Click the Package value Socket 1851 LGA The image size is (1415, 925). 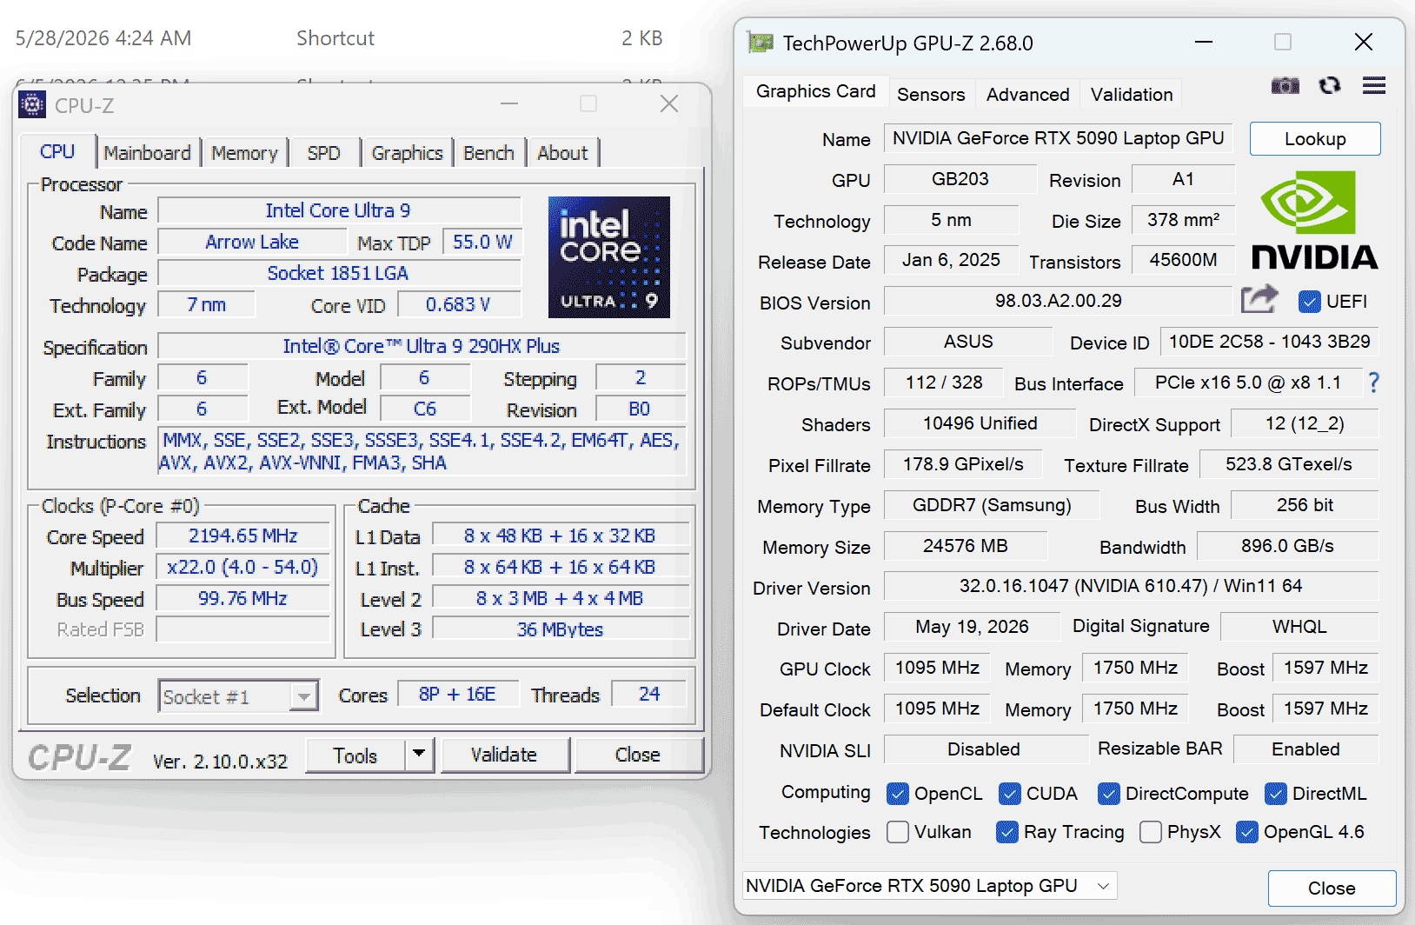pos(338,273)
